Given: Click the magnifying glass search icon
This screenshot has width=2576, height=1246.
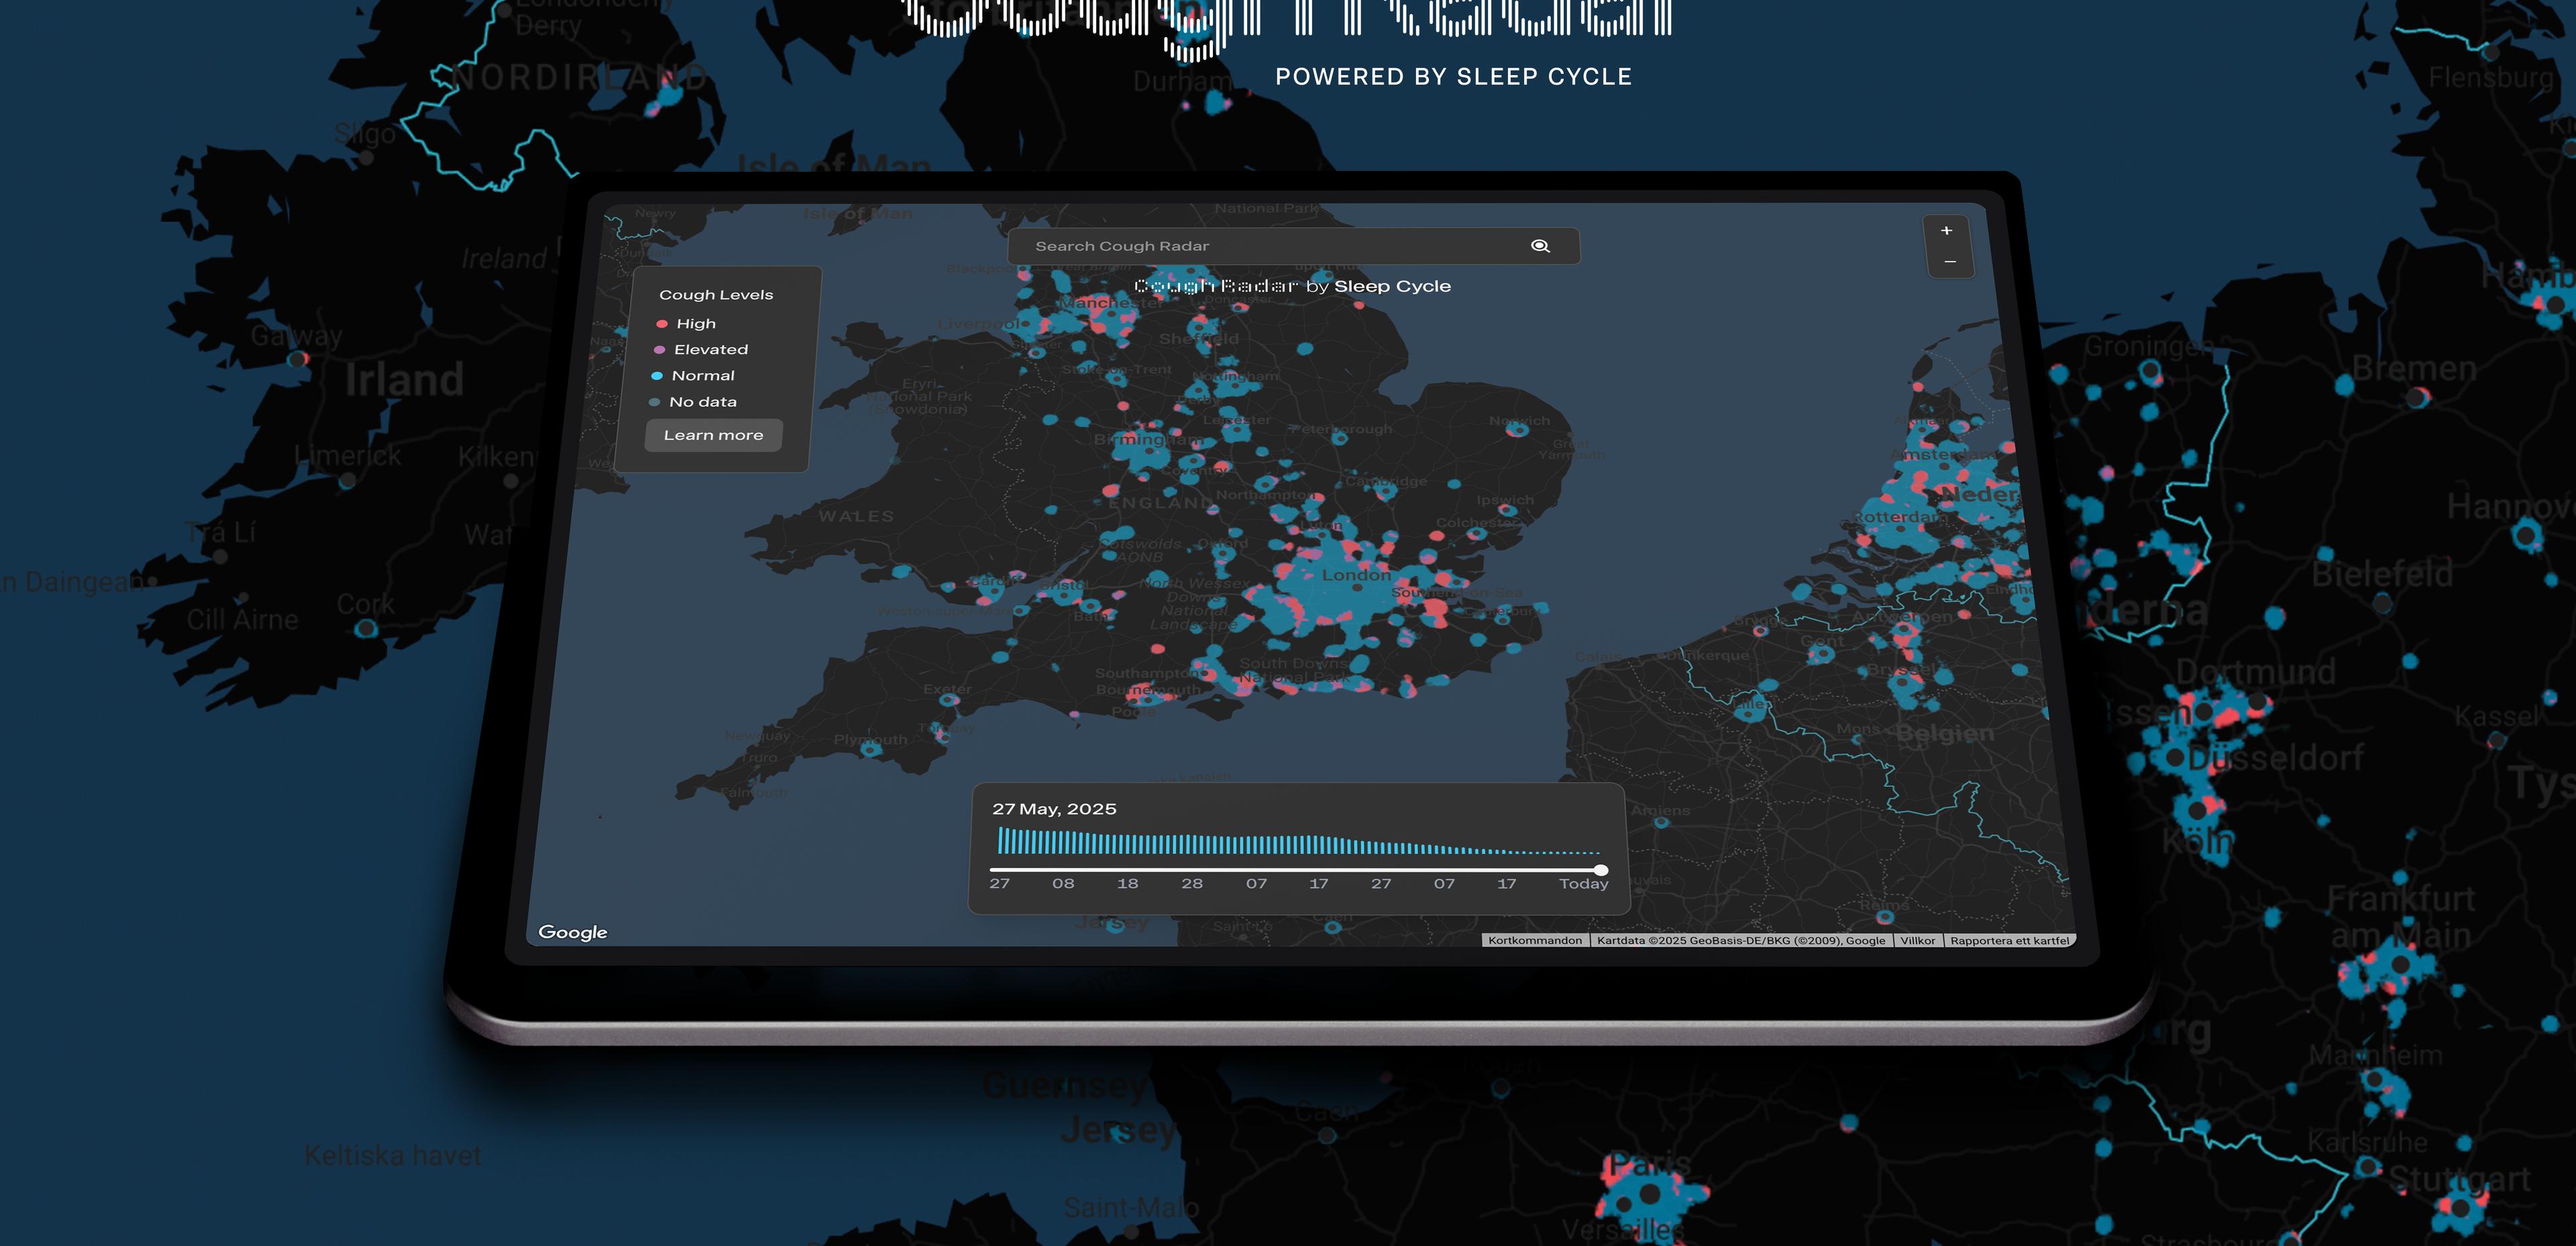Looking at the screenshot, I should (x=1540, y=246).
